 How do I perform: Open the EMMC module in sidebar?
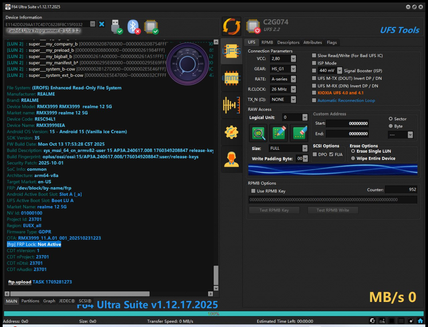coord(231,78)
